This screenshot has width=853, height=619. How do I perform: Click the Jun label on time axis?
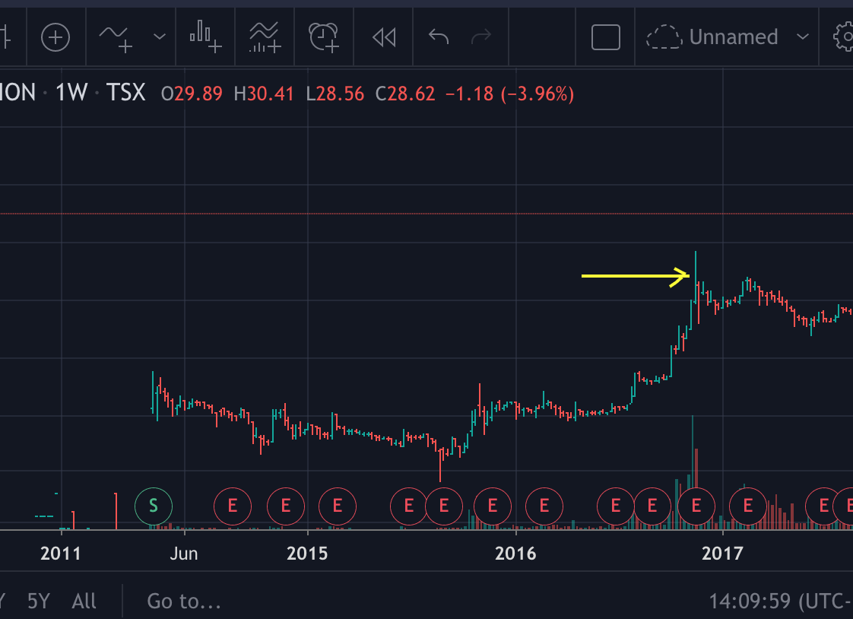point(184,554)
